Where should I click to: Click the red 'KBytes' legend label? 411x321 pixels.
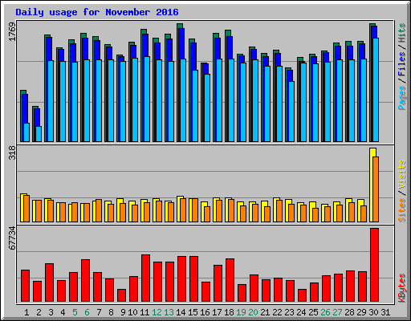point(401,288)
